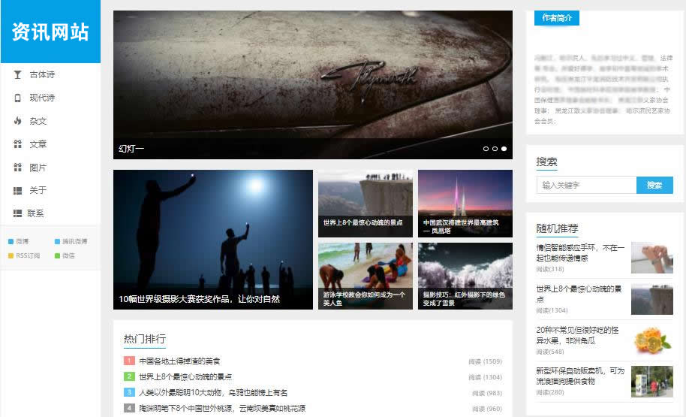Open the top-ranked article 中国各地土得掉渣的美食
This screenshot has height=417, width=686.
179,361
